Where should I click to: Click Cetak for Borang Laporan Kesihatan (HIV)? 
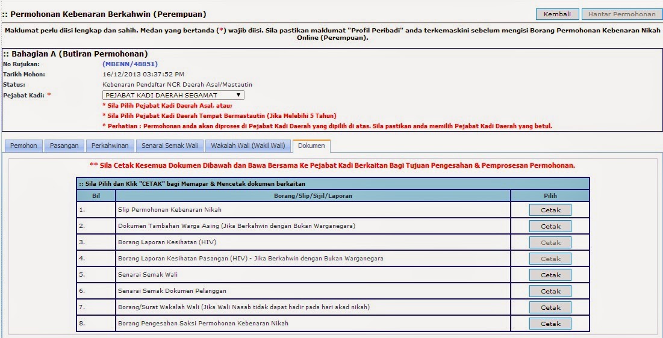pos(550,242)
